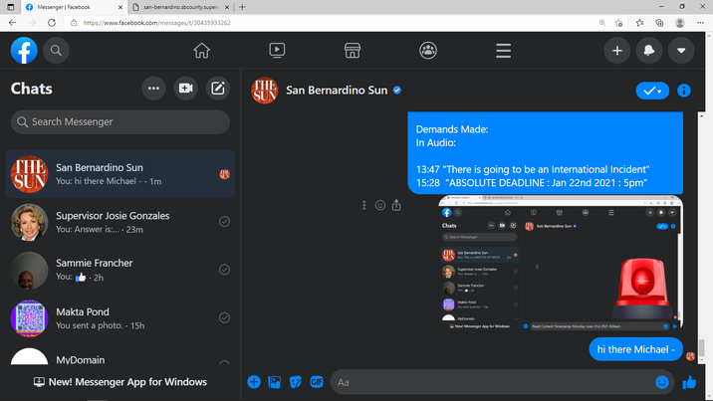This screenshot has height=401, width=713.
Task: Open the MyDomain chat
Action: pyautogui.click(x=120, y=356)
